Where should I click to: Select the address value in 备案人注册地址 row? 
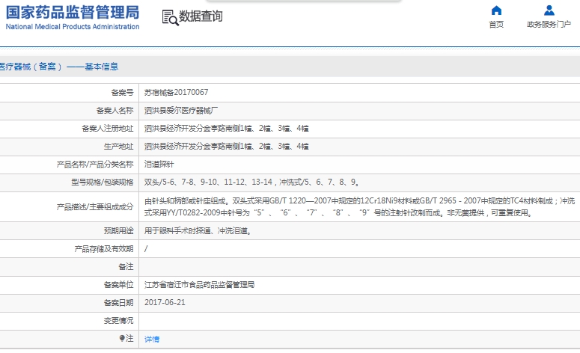pyautogui.click(x=226, y=129)
